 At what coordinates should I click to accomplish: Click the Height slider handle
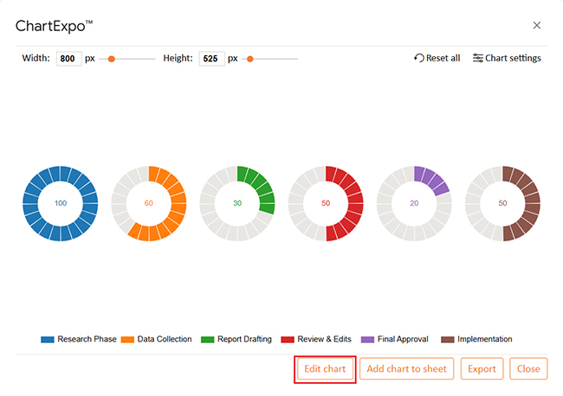250,59
